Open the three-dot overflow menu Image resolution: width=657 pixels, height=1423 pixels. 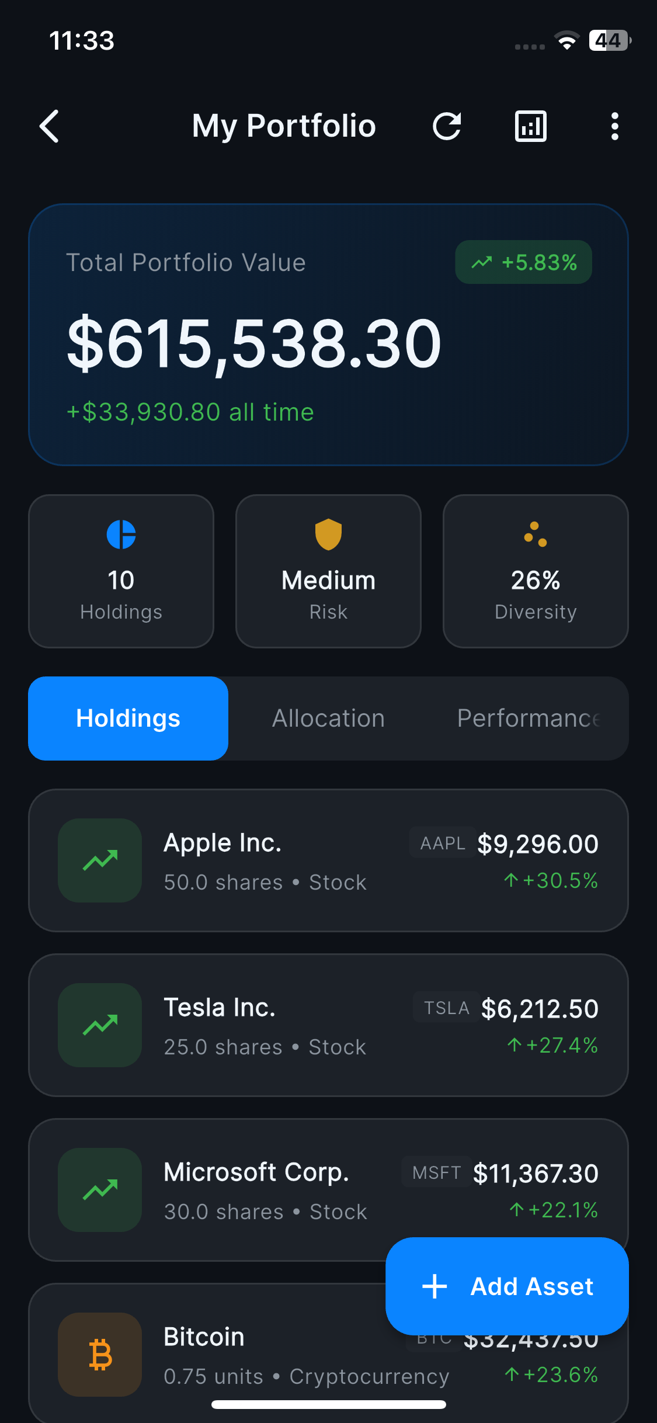pos(614,126)
